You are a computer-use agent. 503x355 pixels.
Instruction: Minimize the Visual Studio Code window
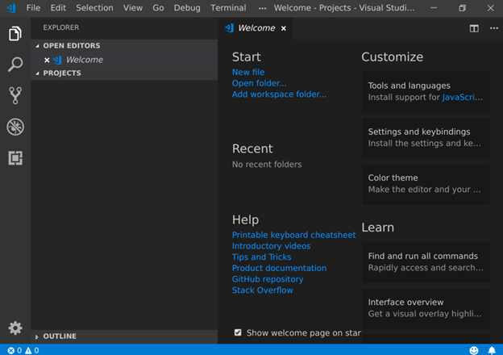pos(434,8)
